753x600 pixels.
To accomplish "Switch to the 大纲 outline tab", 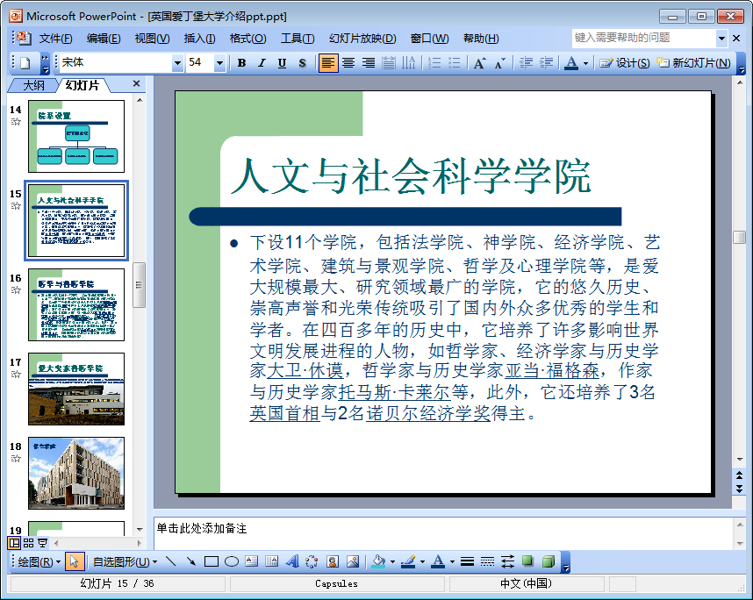I will coord(33,85).
